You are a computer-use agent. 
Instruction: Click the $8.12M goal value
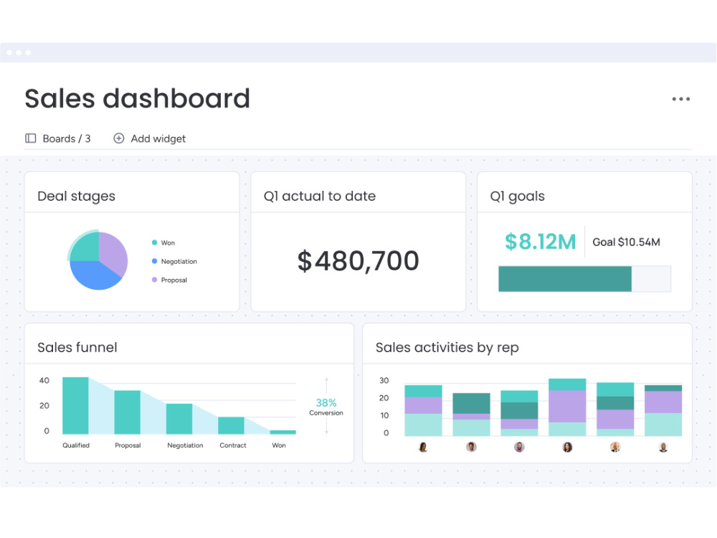click(540, 242)
